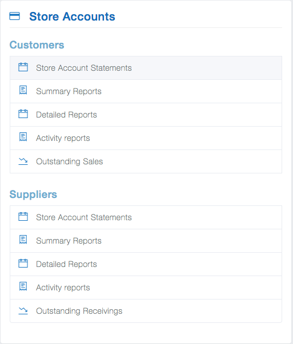Click calendar icon beside Suppliers Store Account Statements
The width and height of the screenshot is (293, 344).
(23, 217)
